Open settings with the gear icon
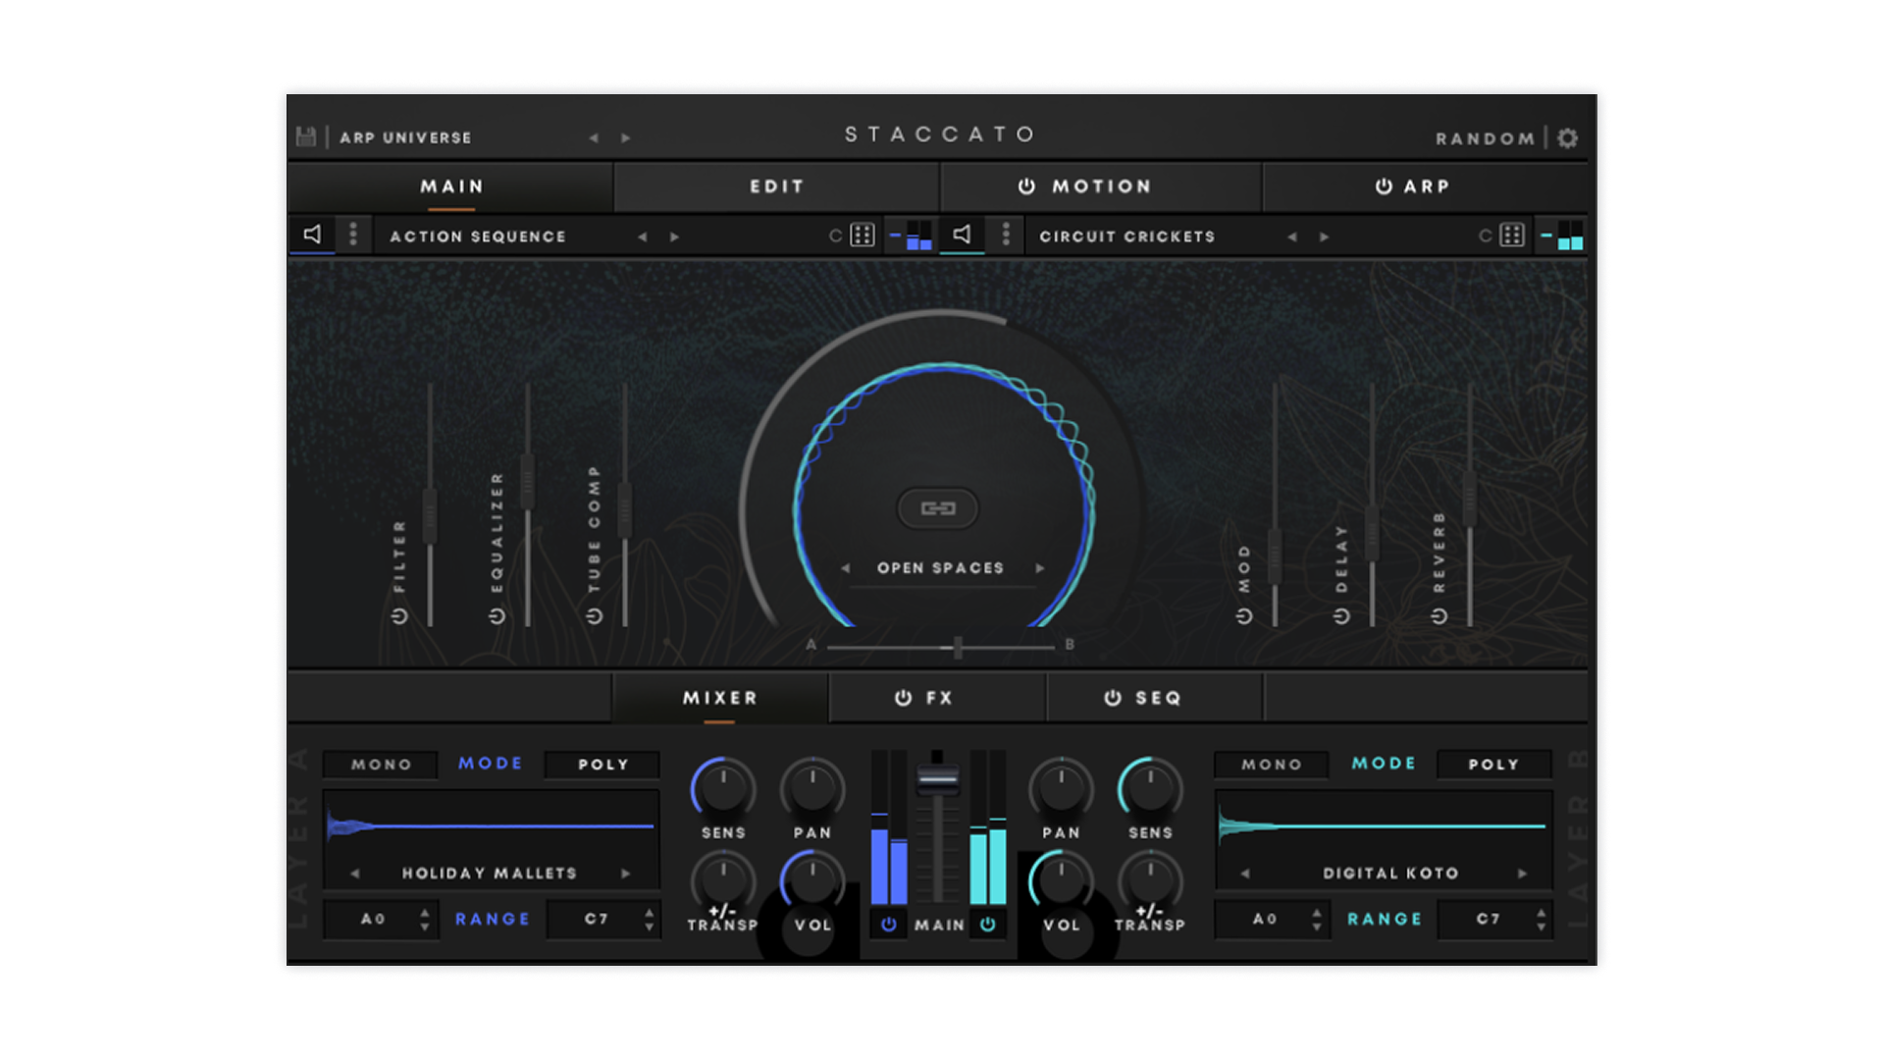This screenshot has width=1884, height=1060. [1568, 138]
